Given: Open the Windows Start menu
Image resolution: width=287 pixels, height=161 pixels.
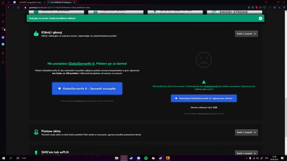Looking at the screenshot, I should tap(3, 158).
